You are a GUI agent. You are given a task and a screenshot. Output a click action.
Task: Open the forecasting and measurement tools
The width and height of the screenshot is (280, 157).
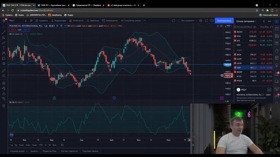pos(3,58)
